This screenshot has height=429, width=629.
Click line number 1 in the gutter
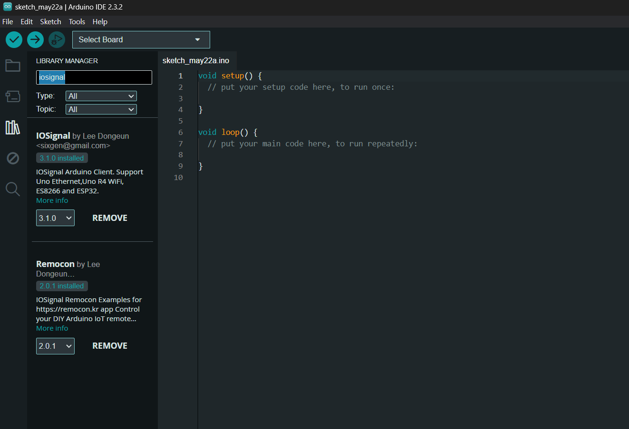click(x=180, y=76)
